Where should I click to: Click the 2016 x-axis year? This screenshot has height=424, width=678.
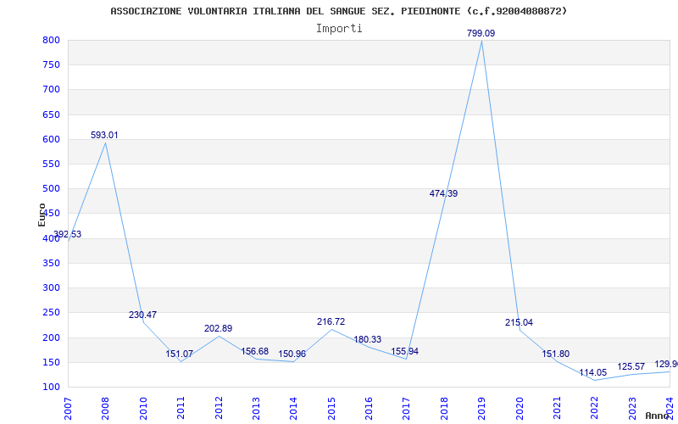click(x=369, y=409)
